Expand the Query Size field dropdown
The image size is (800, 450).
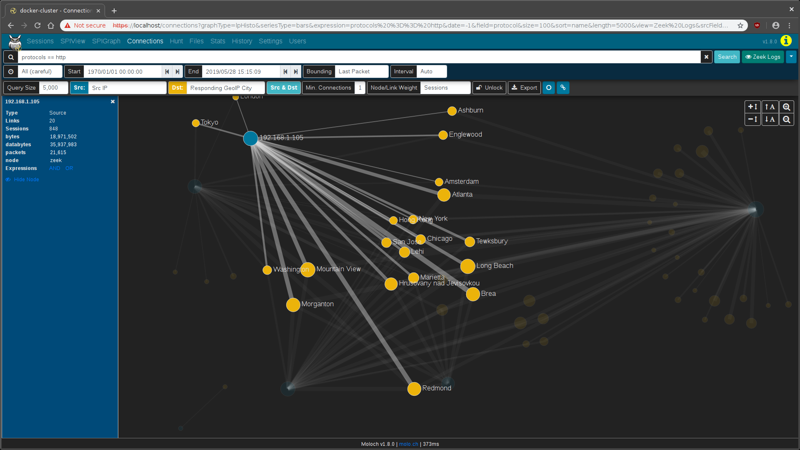tap(53, 87)
